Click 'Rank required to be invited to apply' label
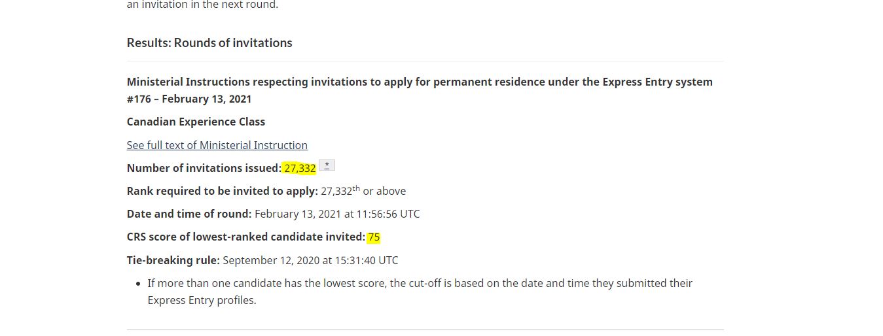This screenshot has height=336, width=883. (x=223, y=191)
